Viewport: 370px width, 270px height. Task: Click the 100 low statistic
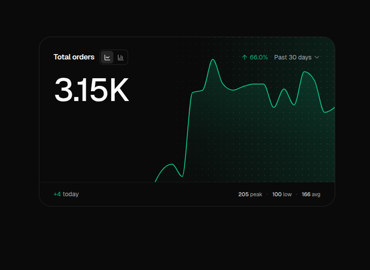click(282, 194)
